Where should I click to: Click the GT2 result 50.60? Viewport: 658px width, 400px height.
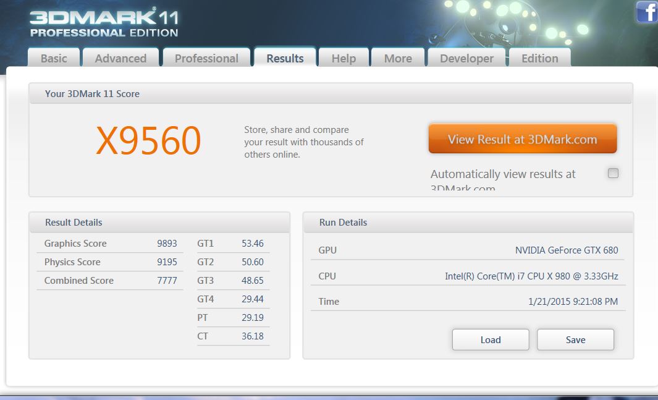point(253,262)
